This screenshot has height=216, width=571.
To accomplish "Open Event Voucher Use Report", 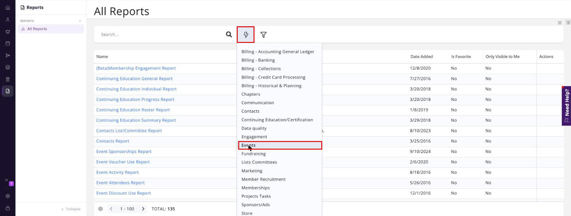I will point(123,162).
